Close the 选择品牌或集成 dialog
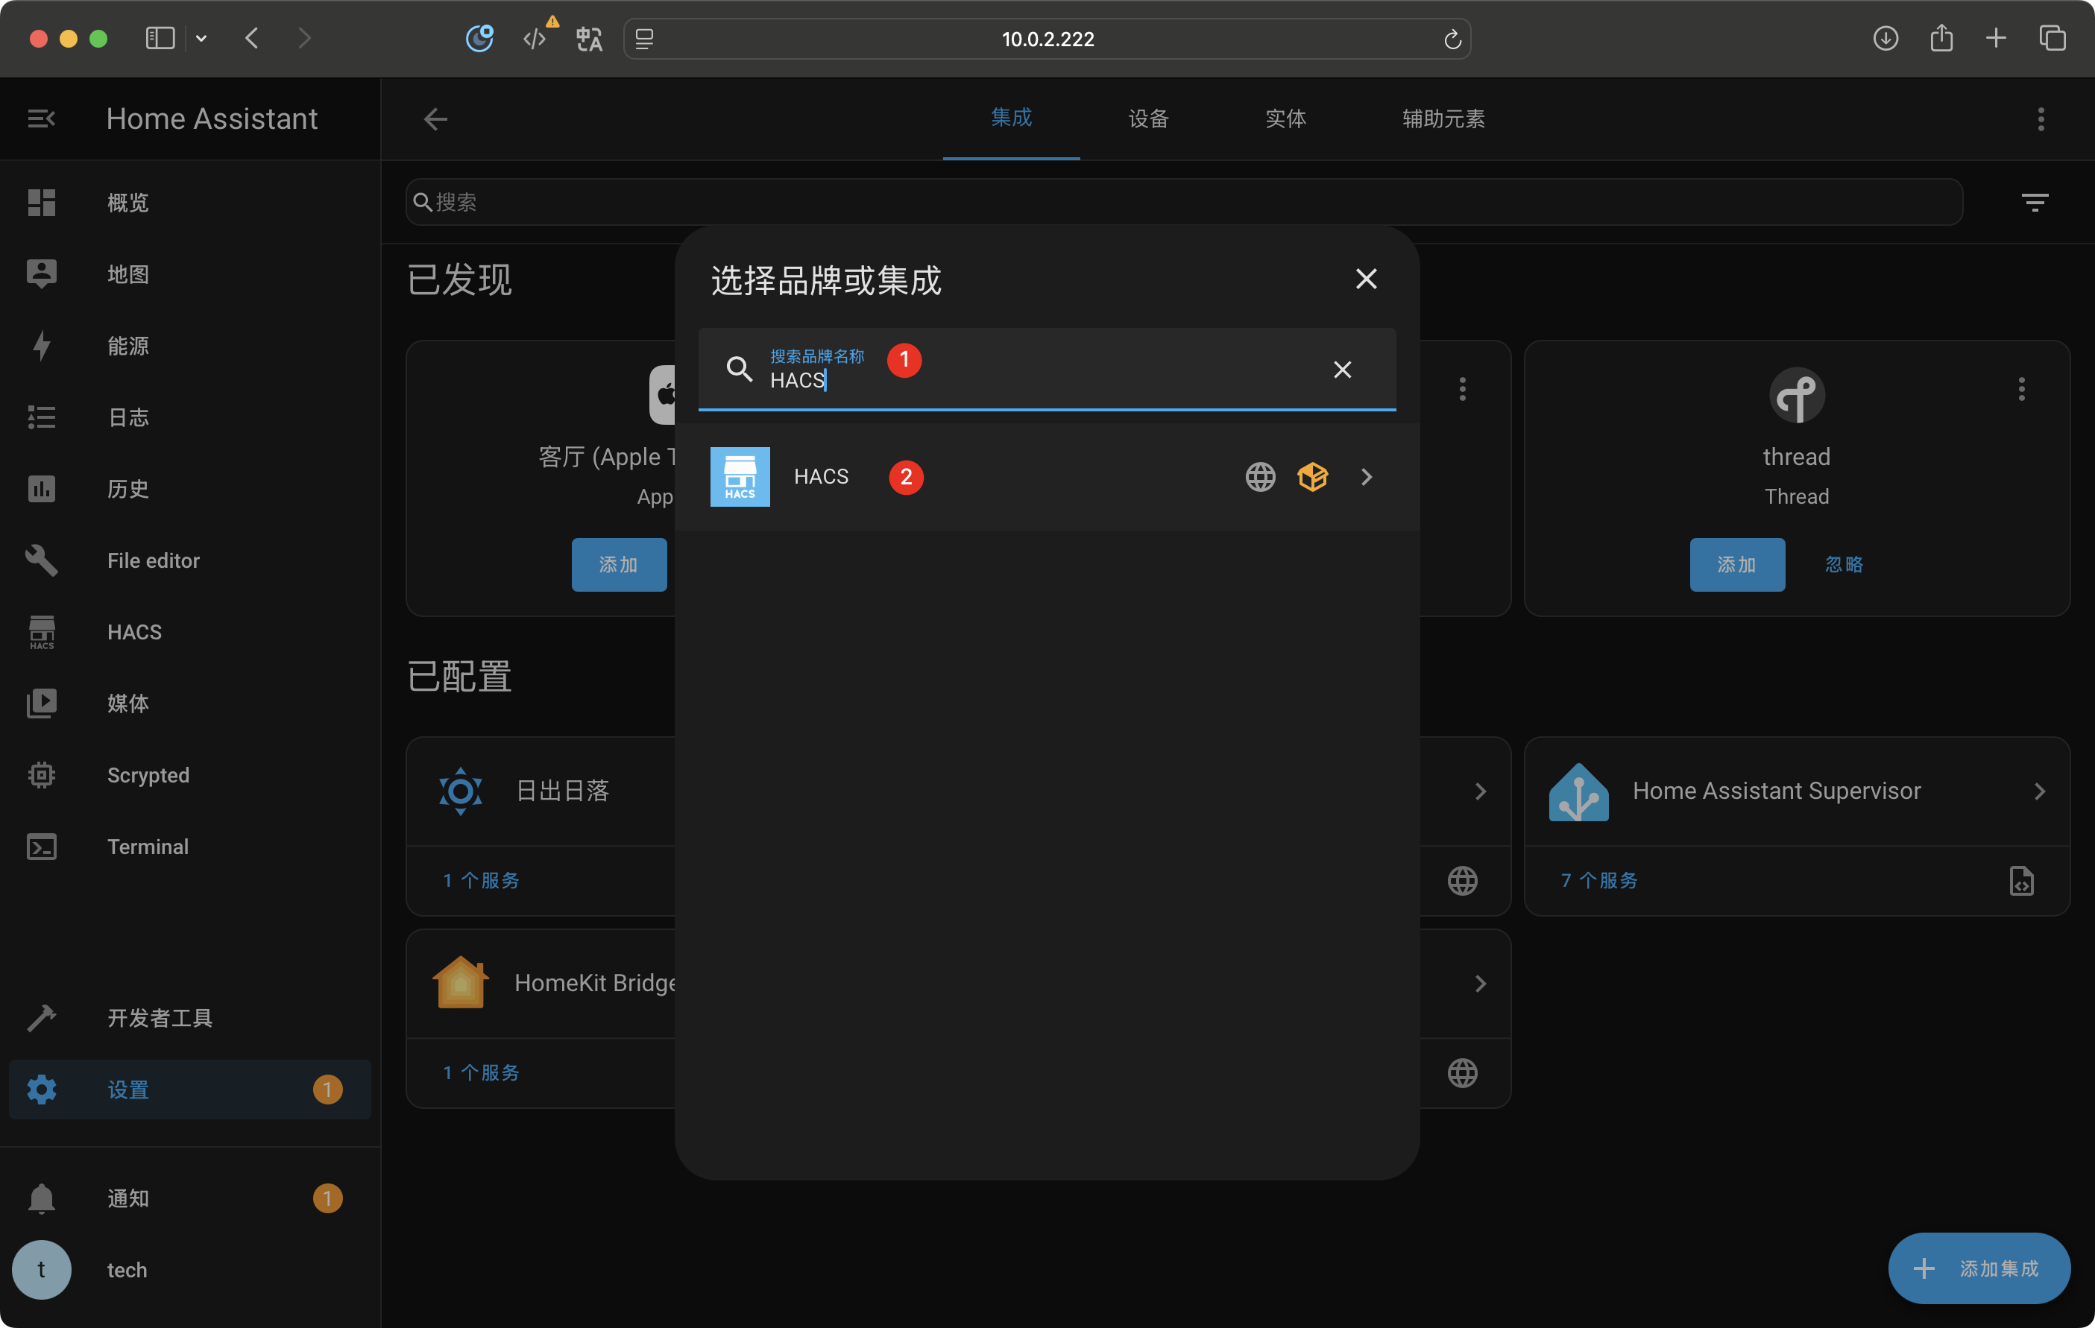The height and width of the screenshot is (1328, 2095). (x=1366, y=278)
